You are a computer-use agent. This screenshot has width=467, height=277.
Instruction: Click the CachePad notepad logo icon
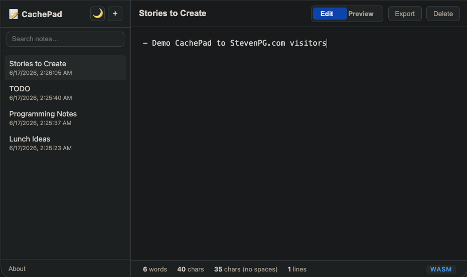(x=14, y=14)
